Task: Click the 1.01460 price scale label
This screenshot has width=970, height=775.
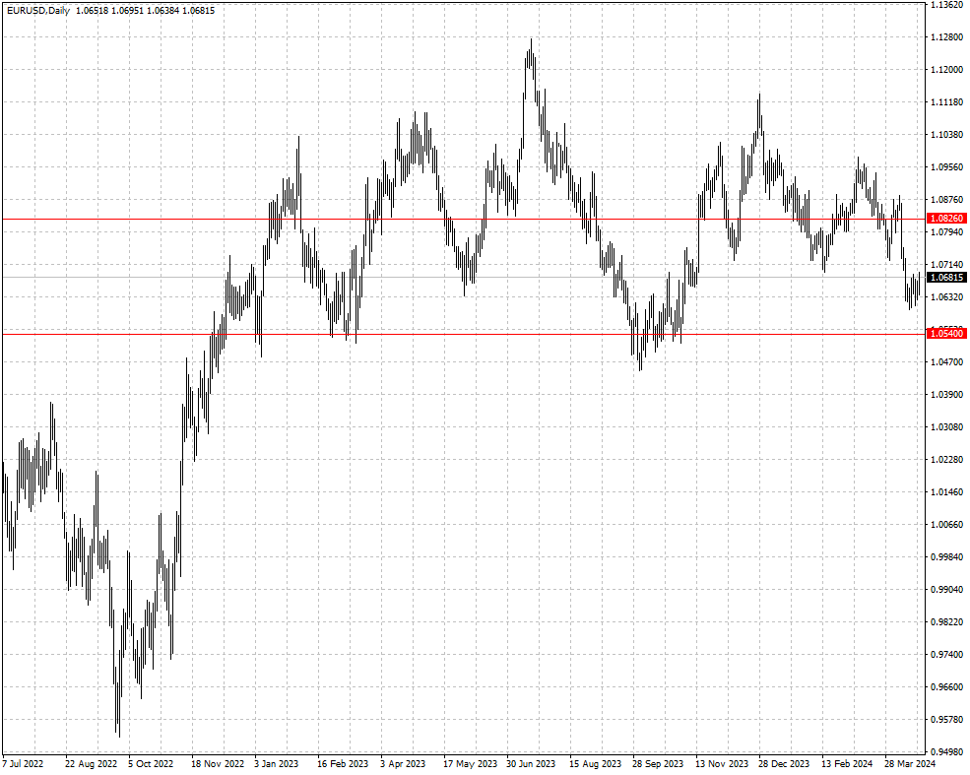Action: 946,491
